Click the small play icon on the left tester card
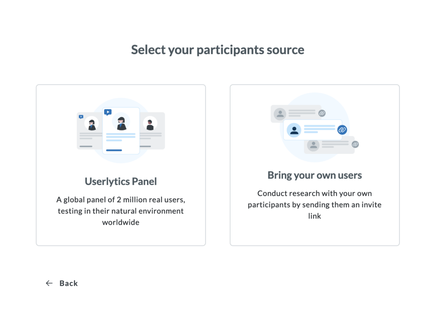This screenshot has width=430, height=336. (x=81, y=117)
